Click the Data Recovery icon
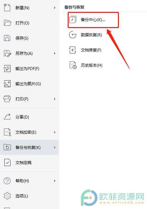Image resolution: width=147 pixels, height=209 pixels. (73, 35)
